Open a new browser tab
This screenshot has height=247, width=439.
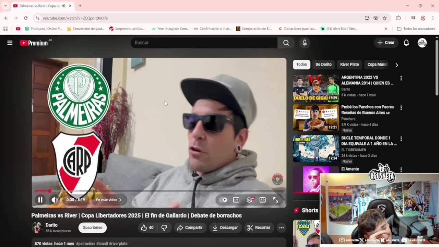[80, 6]
